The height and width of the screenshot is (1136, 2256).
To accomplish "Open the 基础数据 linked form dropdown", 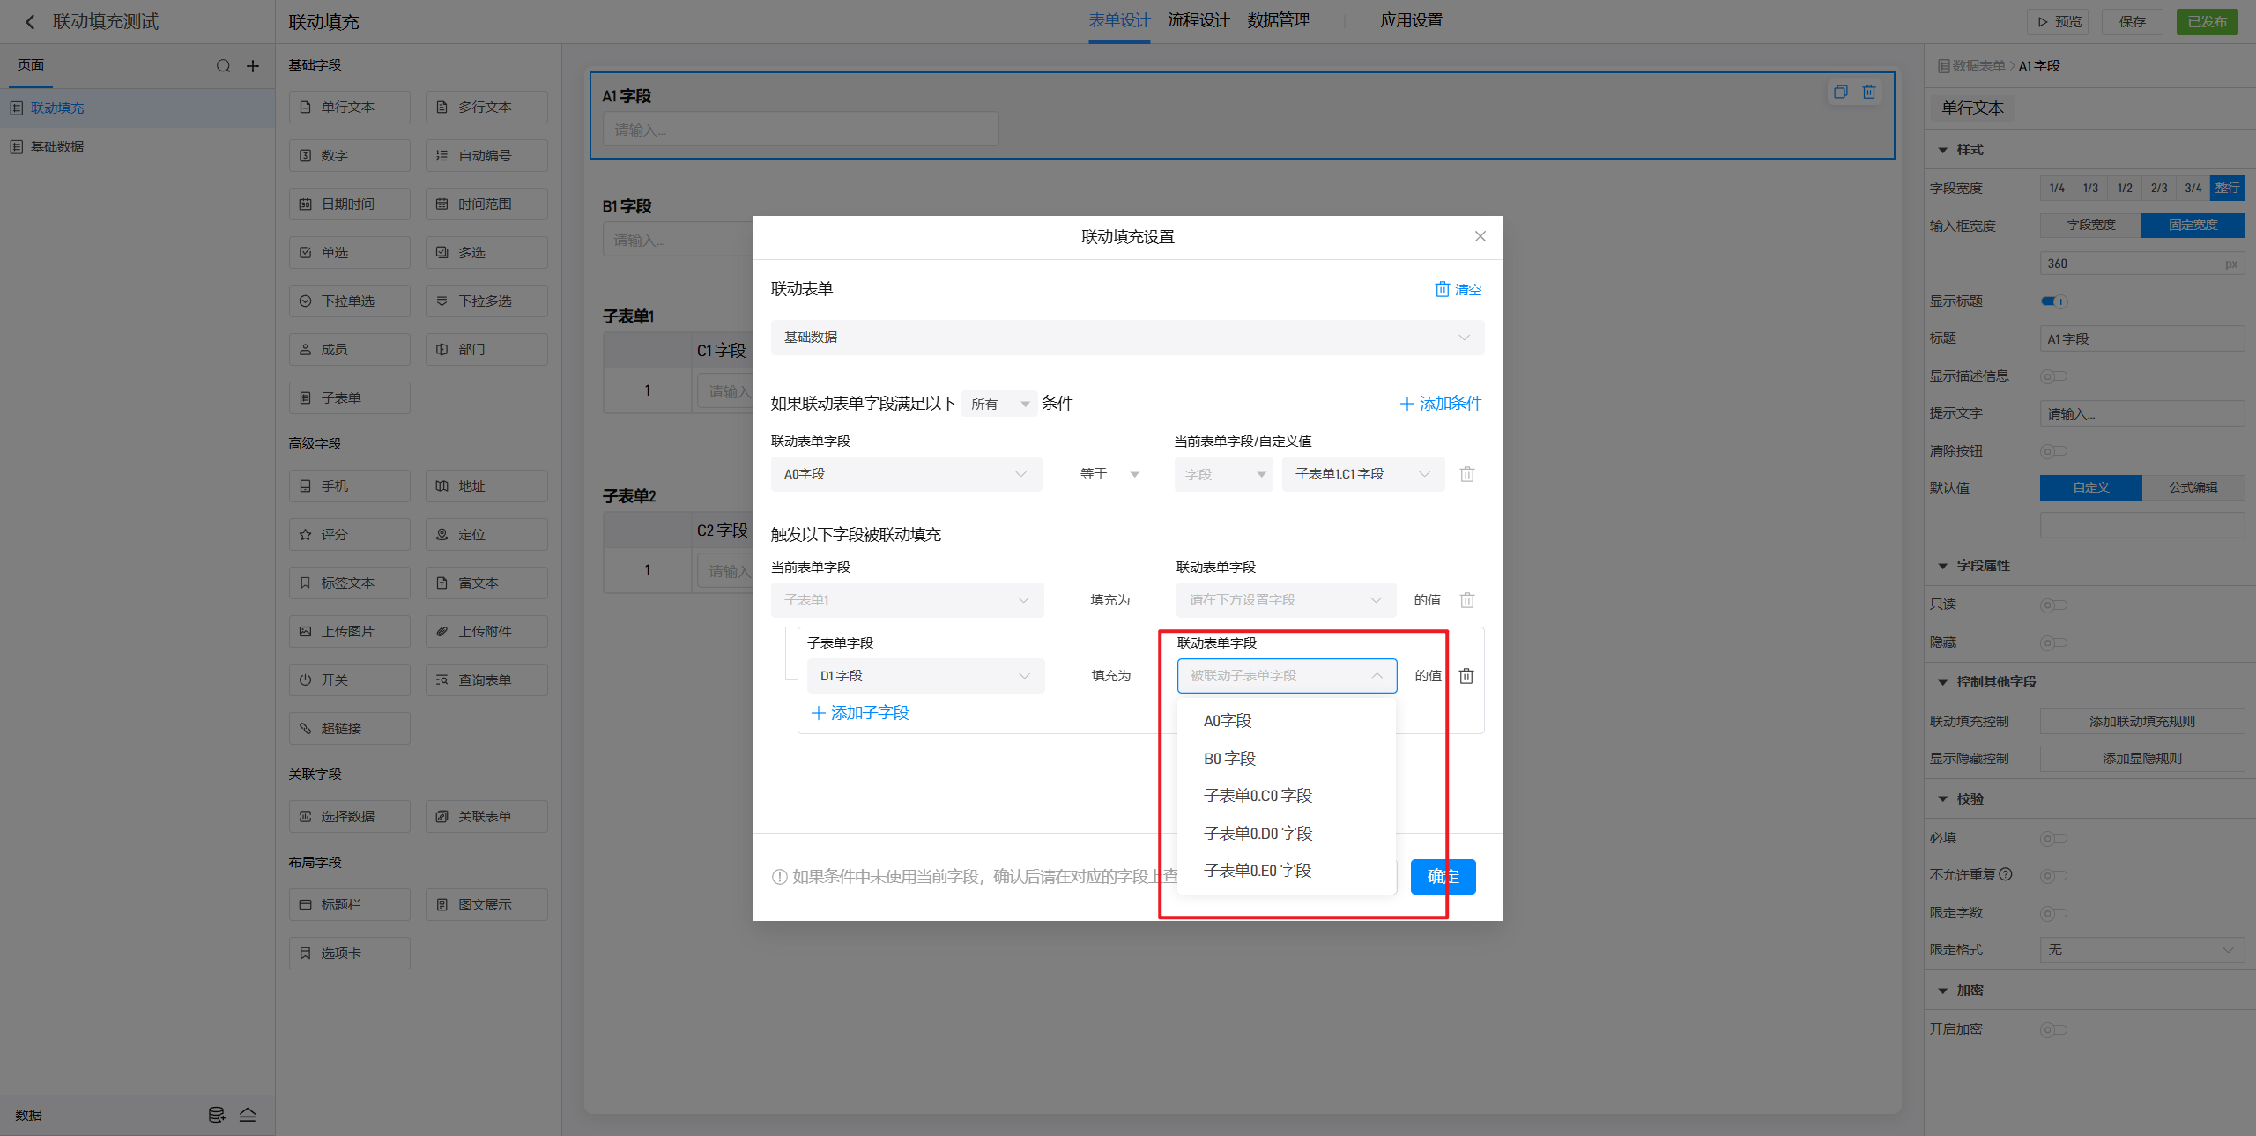I will (x=1127, y=338).
